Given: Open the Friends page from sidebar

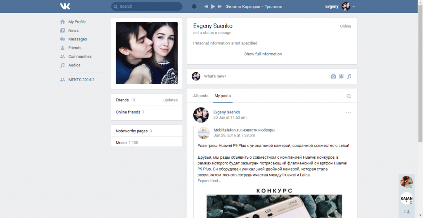Looking at the screenshot, I should [x=75, y=48].
